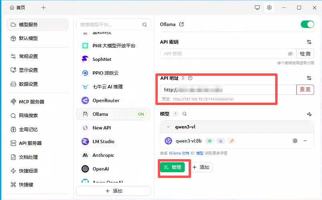Click the search magnifier in provider search box
Image resolution: width=322 pixels, height=200 pixels.
point(145,25)
